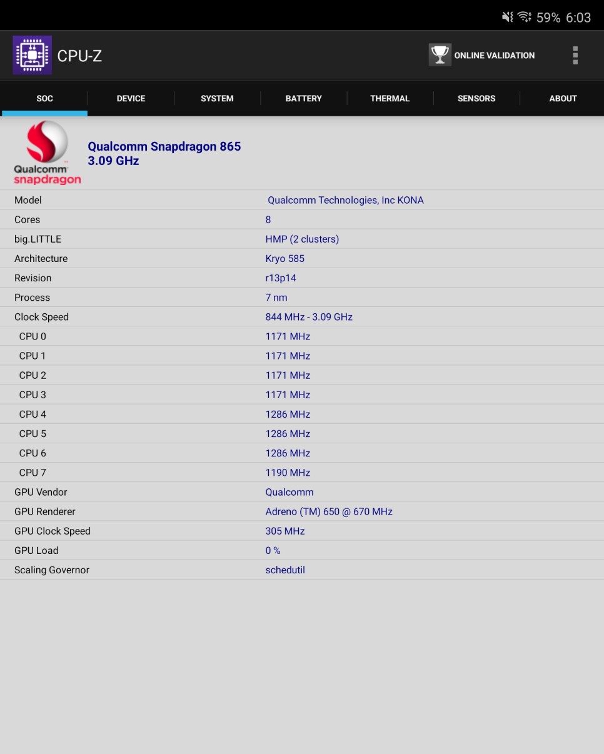Screen dimensions: 604x754
Task: Tap the battery 59% indicator
Action: [x=548, y=18]
